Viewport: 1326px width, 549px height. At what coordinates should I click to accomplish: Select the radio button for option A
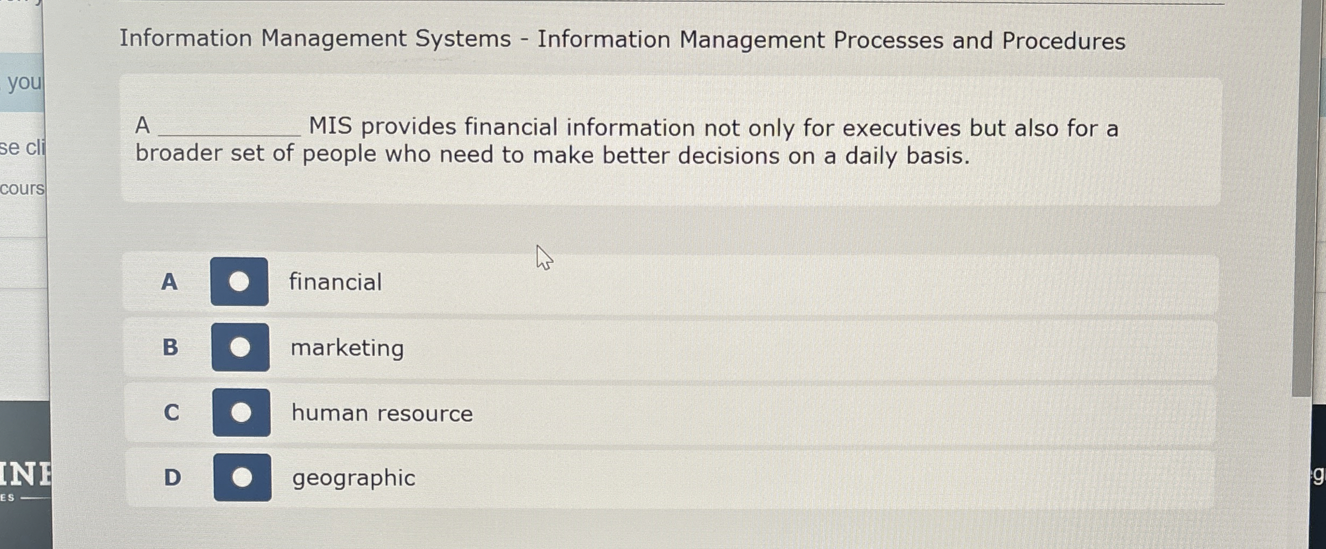(241, 282)
